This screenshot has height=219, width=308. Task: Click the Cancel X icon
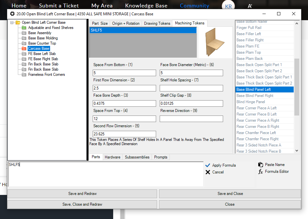[x=208, y=172]
